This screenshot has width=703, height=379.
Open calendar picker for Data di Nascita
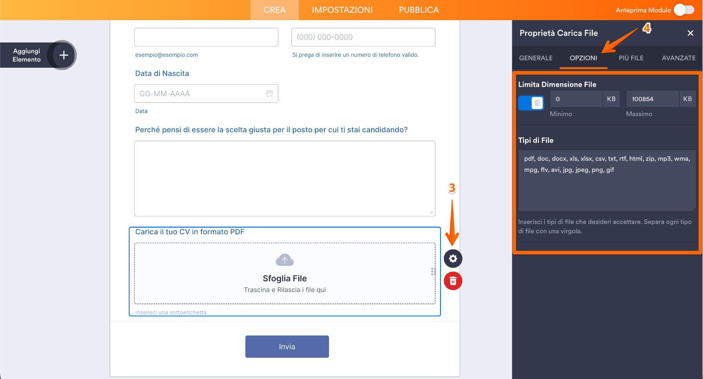pos(270,93)
